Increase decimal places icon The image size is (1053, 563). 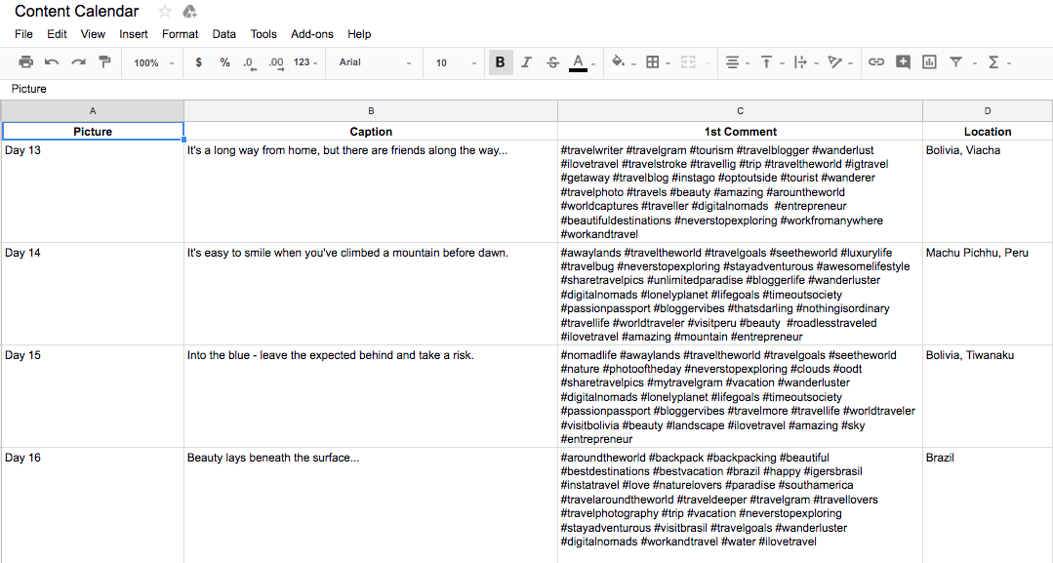coord(276,63)
